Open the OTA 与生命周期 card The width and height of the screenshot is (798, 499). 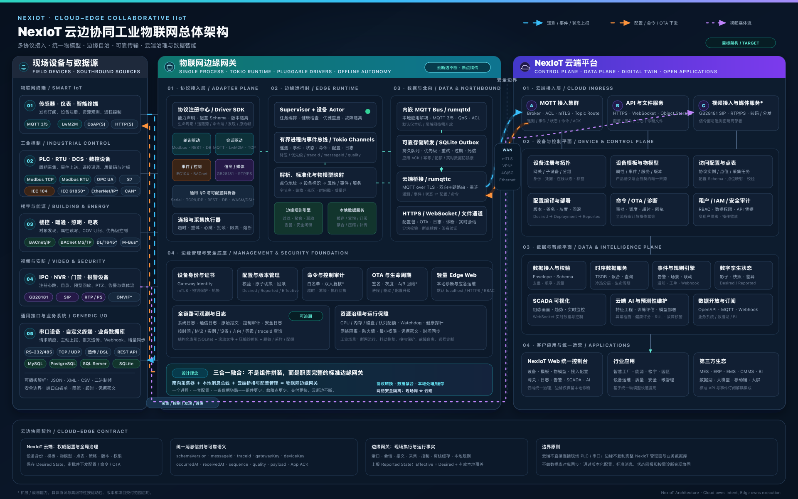click(397, 284)
